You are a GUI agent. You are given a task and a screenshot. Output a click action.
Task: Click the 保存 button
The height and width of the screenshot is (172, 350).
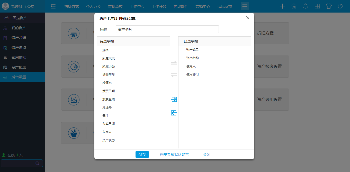click(142, 154)
